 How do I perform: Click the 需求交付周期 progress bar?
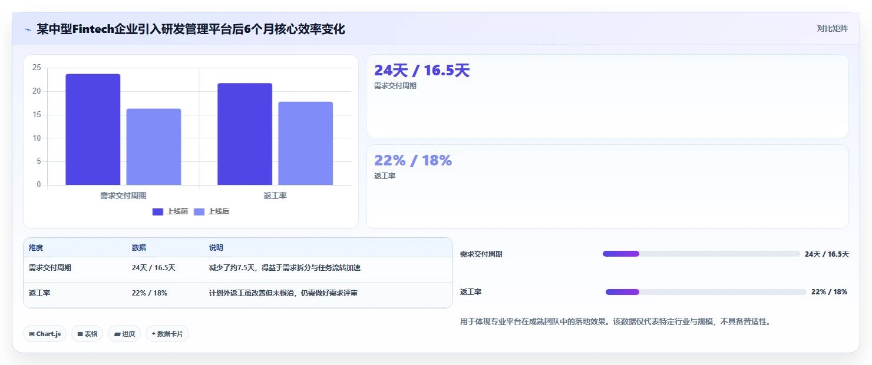(701, 254)
